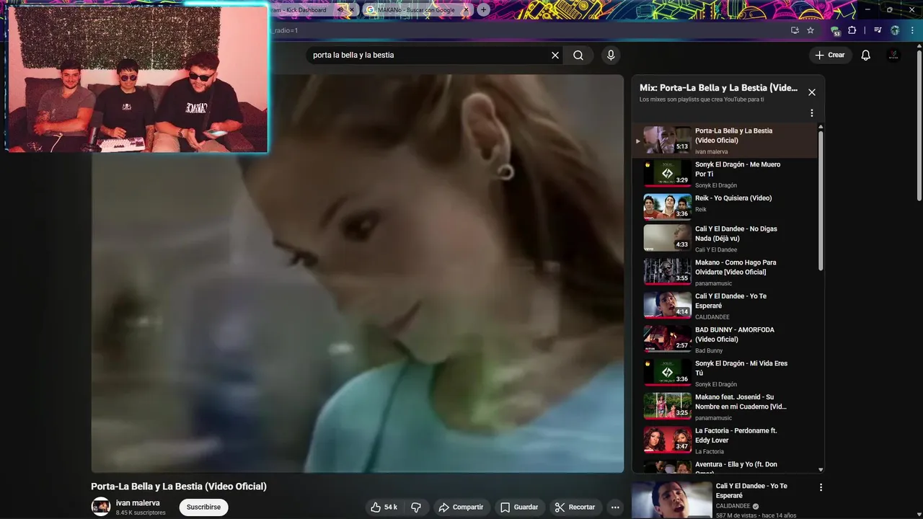
Task: Open a new browser tab
Action: pyautogui.click(x=483, y=10)
